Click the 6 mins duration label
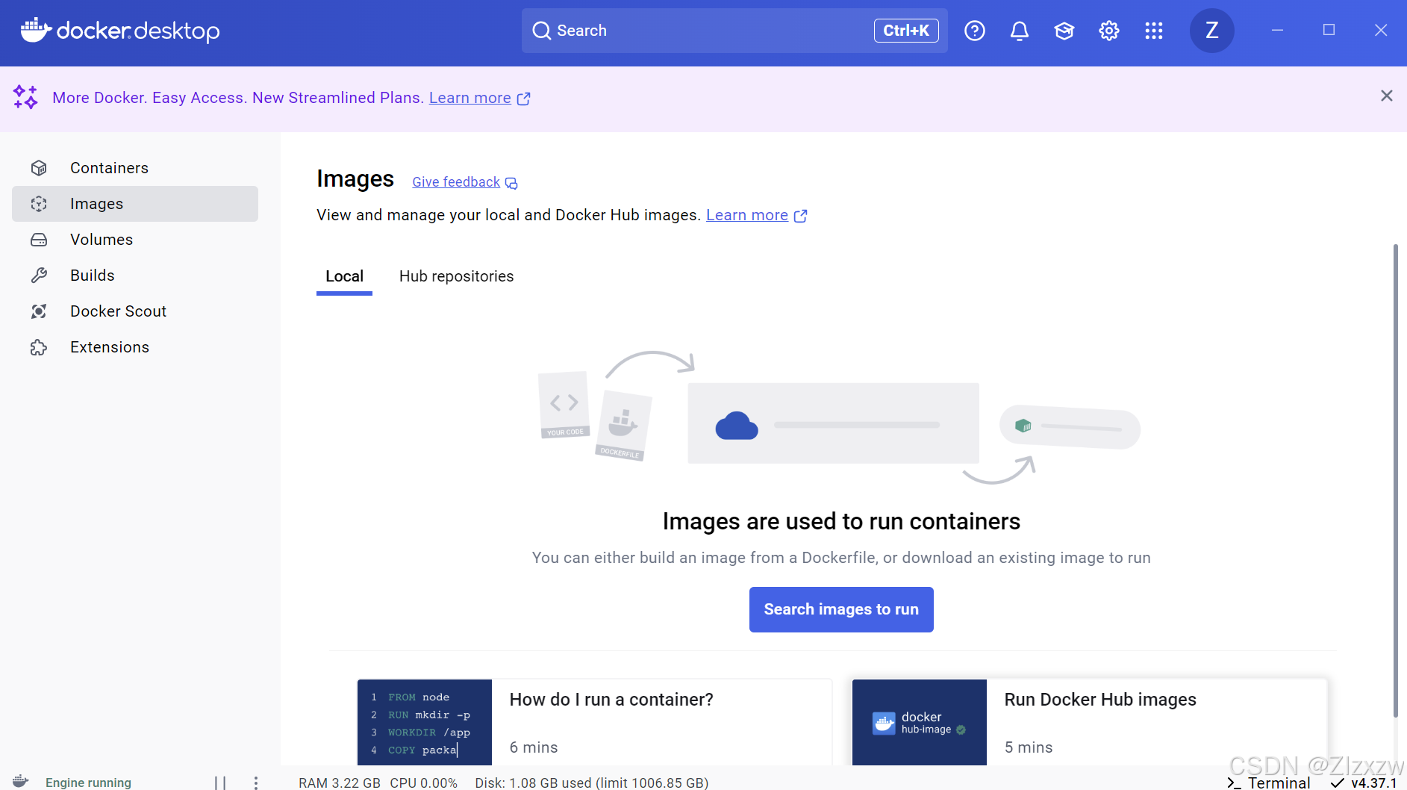The image size is (1407, 790). pos(534,747)
